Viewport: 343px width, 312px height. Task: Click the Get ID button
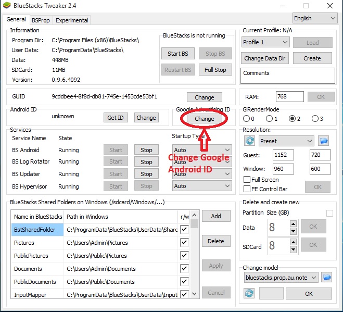coord(116,118)
